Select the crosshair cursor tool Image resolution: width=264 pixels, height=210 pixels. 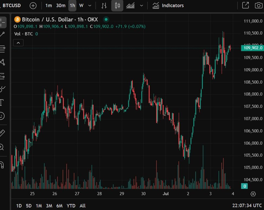pos(3,22)
